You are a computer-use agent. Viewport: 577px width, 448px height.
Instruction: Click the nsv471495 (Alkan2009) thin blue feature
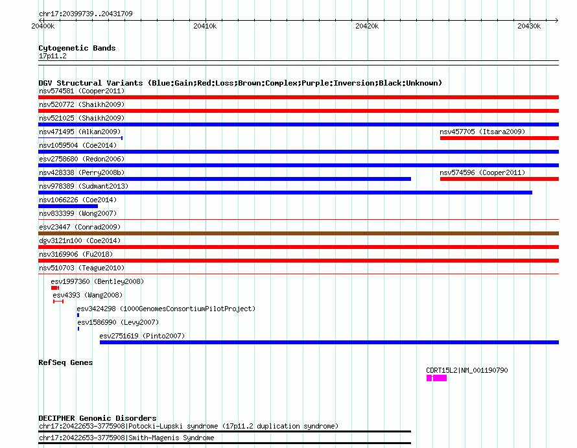[x=80, y=138]
